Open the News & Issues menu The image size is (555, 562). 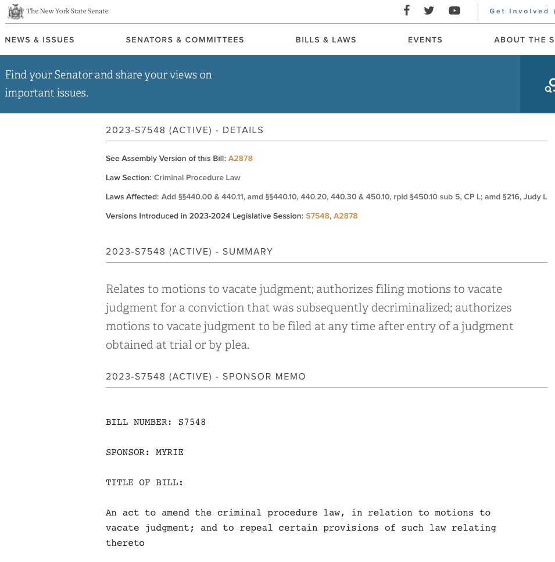(x=40, y=40)
